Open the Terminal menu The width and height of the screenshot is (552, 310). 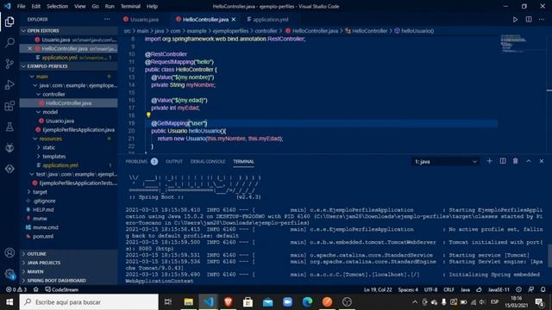130,6
